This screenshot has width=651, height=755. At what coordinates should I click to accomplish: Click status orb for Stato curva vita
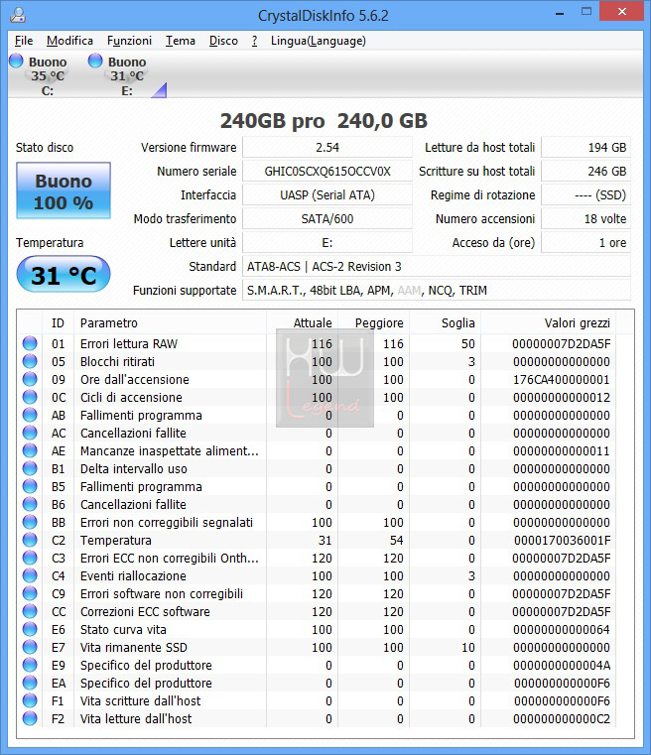30,629
